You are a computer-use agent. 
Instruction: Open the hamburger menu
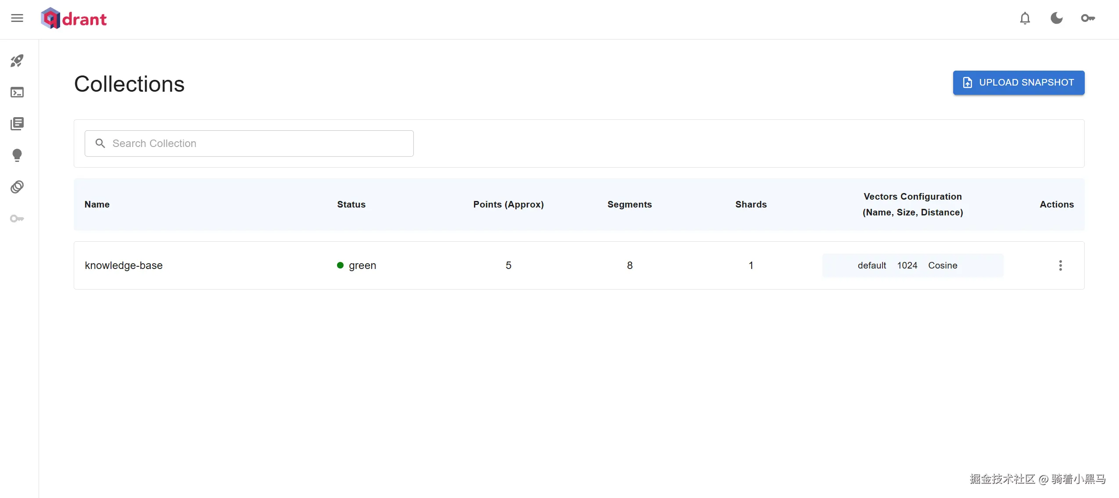pos(17,18)
